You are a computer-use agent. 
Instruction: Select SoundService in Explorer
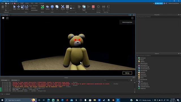(x=144, y=80)
